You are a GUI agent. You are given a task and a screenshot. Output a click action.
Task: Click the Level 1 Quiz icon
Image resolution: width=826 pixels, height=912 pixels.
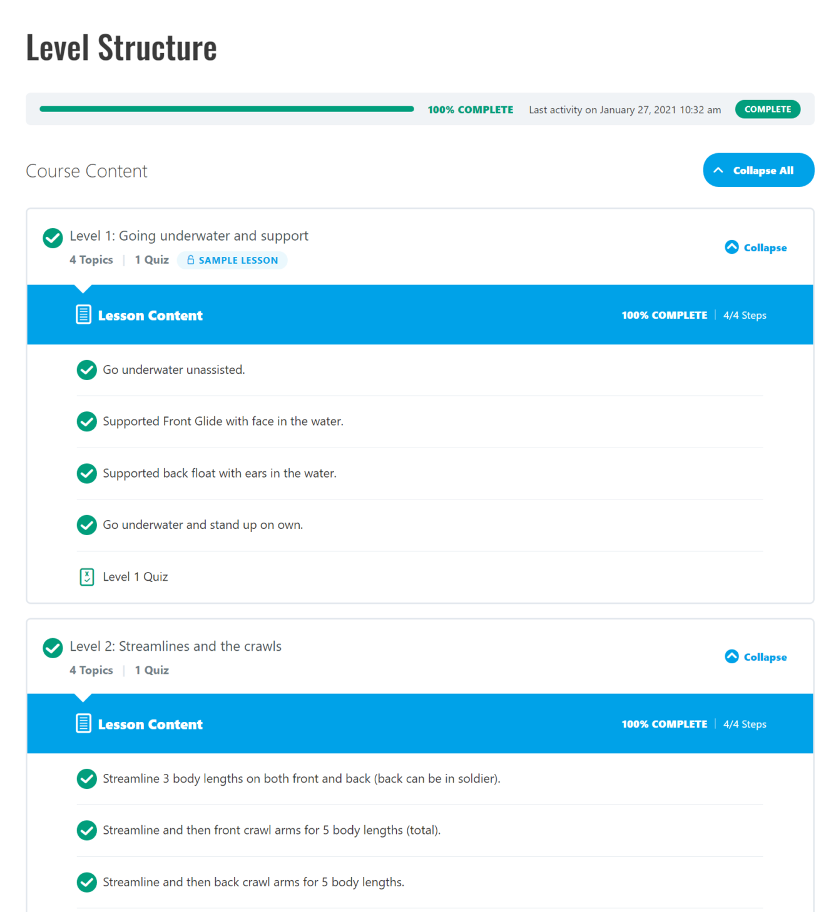click(x=87, y=577)
